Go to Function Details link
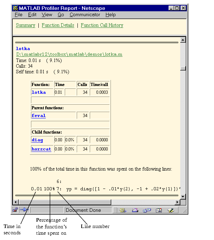The image size is (214, 240). coord(58,25)
